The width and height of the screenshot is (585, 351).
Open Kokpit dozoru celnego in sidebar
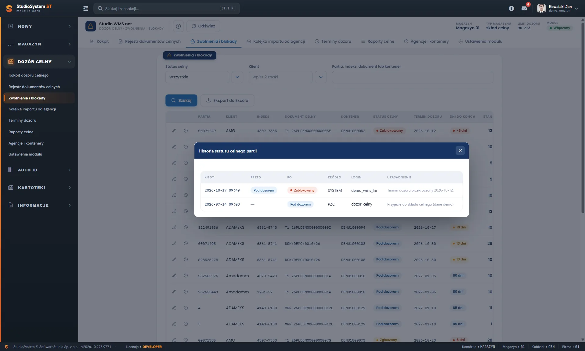coord(28,75)
